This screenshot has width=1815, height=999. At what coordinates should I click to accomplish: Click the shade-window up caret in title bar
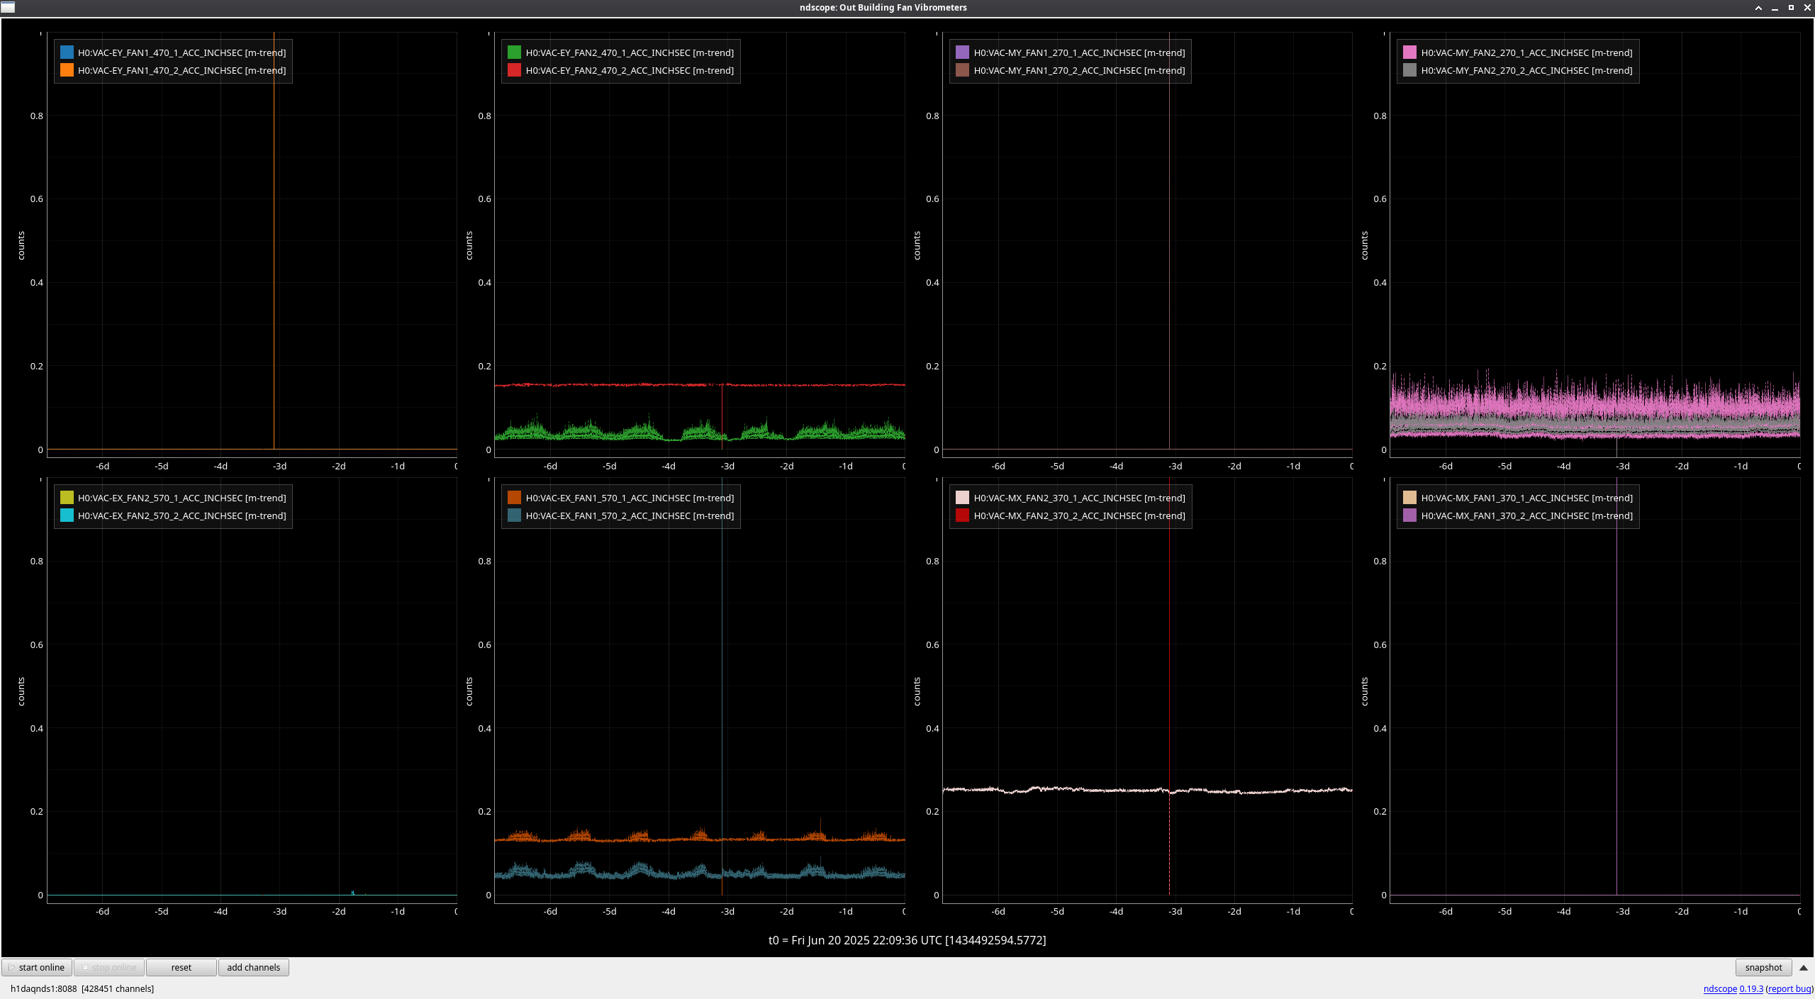1758,8
